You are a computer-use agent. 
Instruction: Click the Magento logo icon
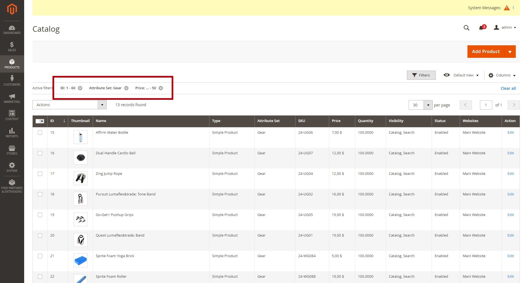click(x=12, y=9)
